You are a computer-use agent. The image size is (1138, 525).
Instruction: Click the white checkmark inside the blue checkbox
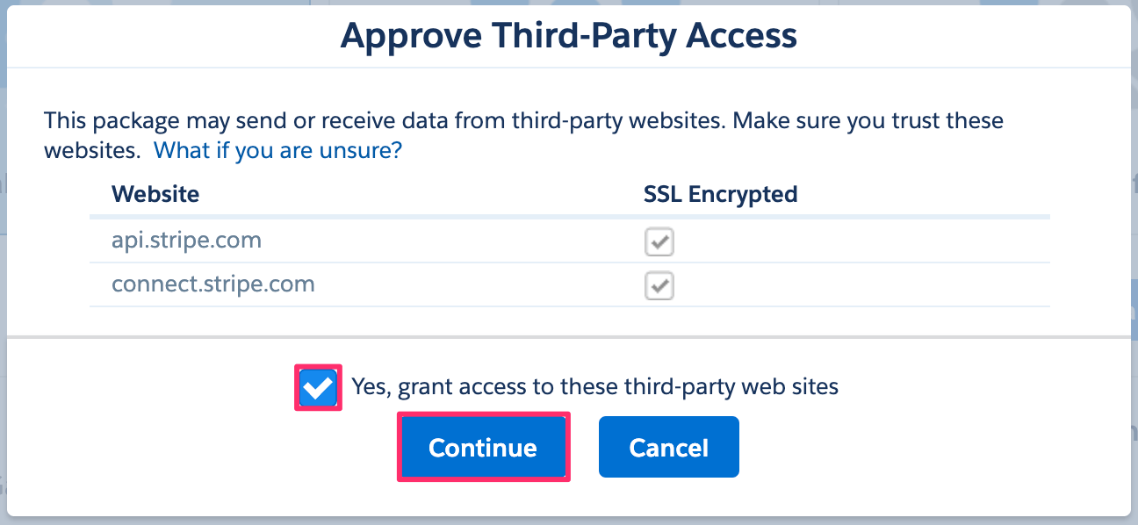pos(318,387)
